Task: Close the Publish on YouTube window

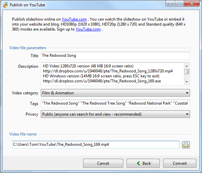Action: [192, 4]
